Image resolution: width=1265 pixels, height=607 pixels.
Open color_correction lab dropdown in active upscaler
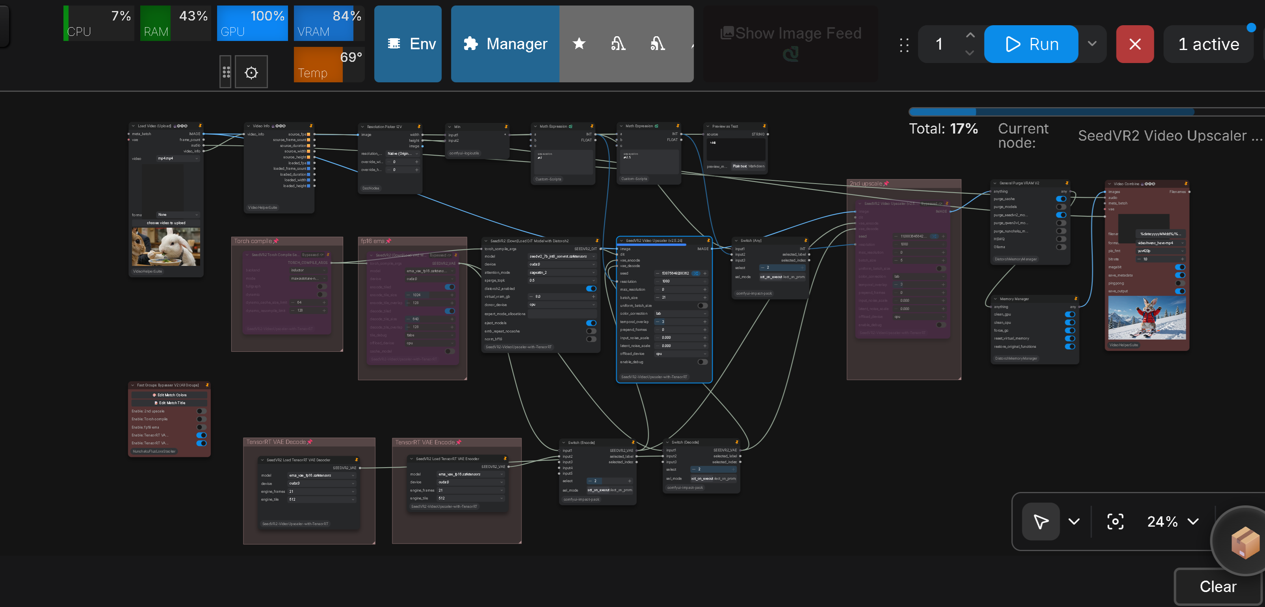pyautogui.click(x=681, y=313)
